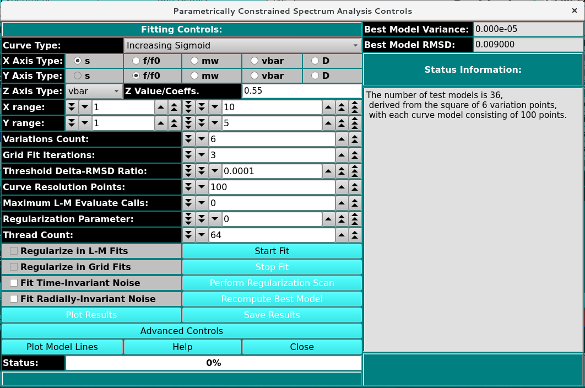Click the Plot Model Lines button

[62, 347]
